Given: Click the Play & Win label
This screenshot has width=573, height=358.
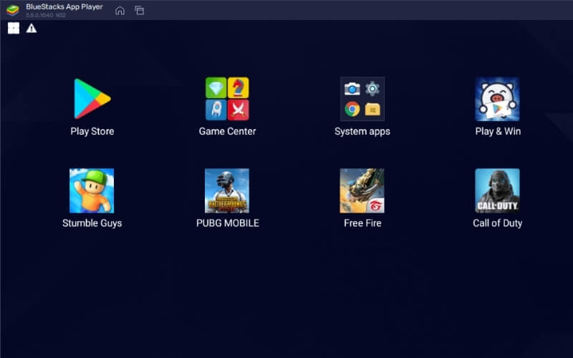Looking at the screenshot, I should click(x=498, y=132).
